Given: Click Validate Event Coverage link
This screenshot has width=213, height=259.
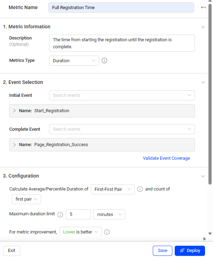Looking at the screenshot, I should click(x=166, y=158).
